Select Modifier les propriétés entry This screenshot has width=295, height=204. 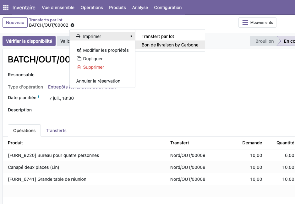pos(102,50)
